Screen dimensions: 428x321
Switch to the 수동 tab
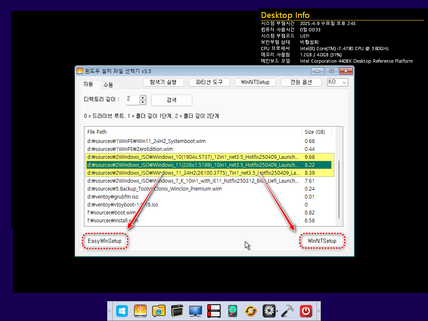point(108,85)
